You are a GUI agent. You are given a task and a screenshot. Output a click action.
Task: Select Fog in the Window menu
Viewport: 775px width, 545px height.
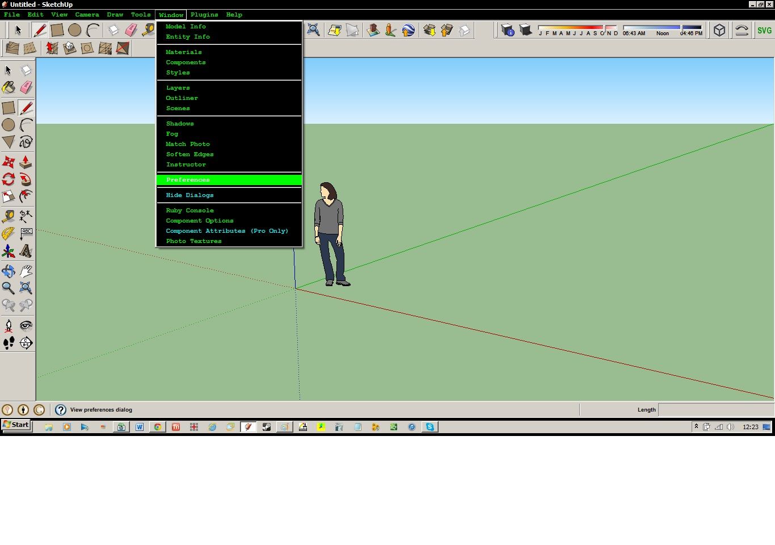(229, 134)
